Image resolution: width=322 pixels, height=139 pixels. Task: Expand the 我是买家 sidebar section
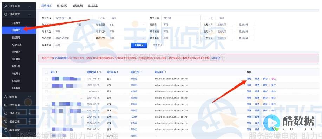pyautogui.click(x=29, y=121)
